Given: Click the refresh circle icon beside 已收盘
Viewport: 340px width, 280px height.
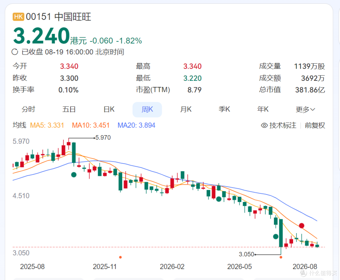Looking at the screenshot, I should pos(15,52).
